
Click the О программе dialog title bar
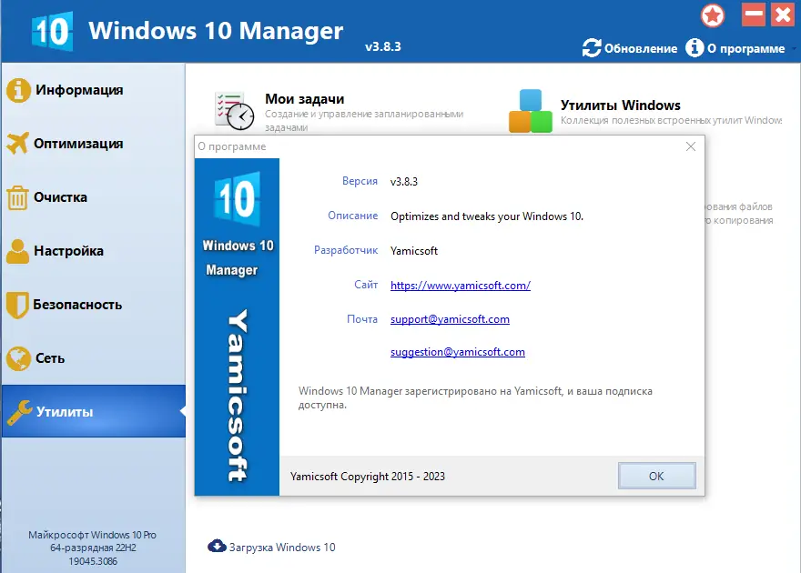(x=450, y=146)
